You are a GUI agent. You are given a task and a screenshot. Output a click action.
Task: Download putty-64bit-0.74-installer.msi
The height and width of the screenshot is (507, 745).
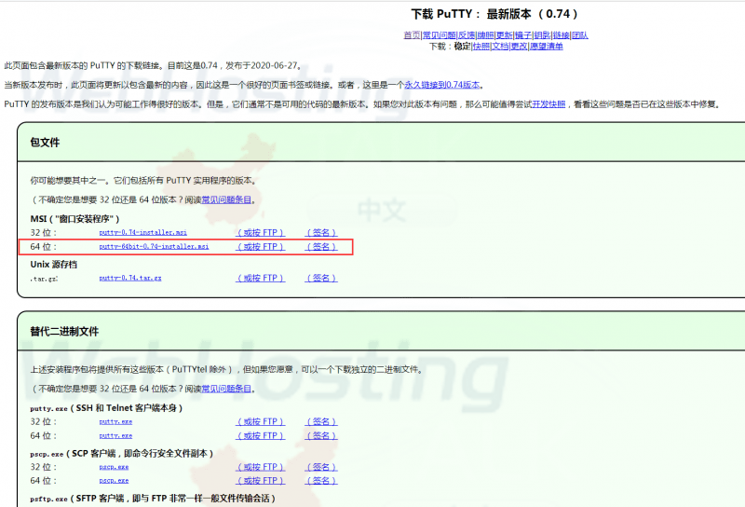point(154,246)
